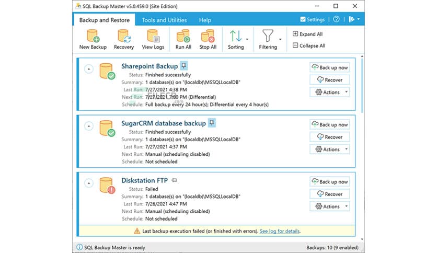
Task: Click the Expand All plus icon
Action: [295, 34]
